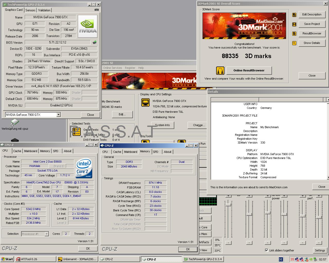The height and width of the screenshot is (263, 329).
Task: Switch to the Validation tab in GPU-Z
Action: [44, 10]
